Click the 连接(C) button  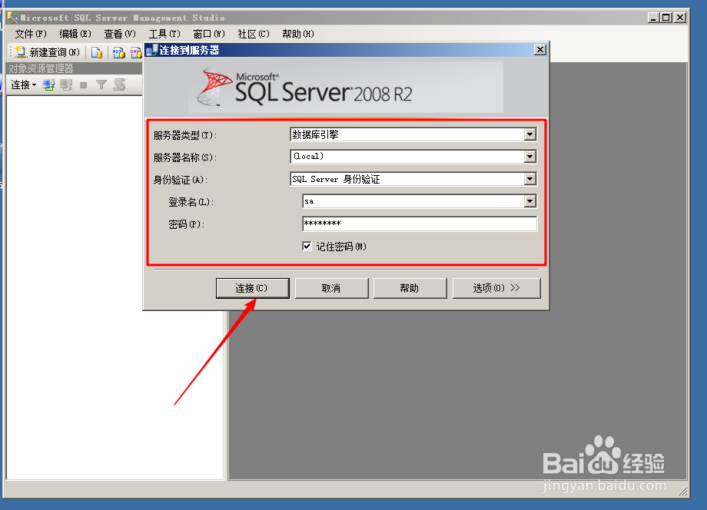(x=253, y=288)
